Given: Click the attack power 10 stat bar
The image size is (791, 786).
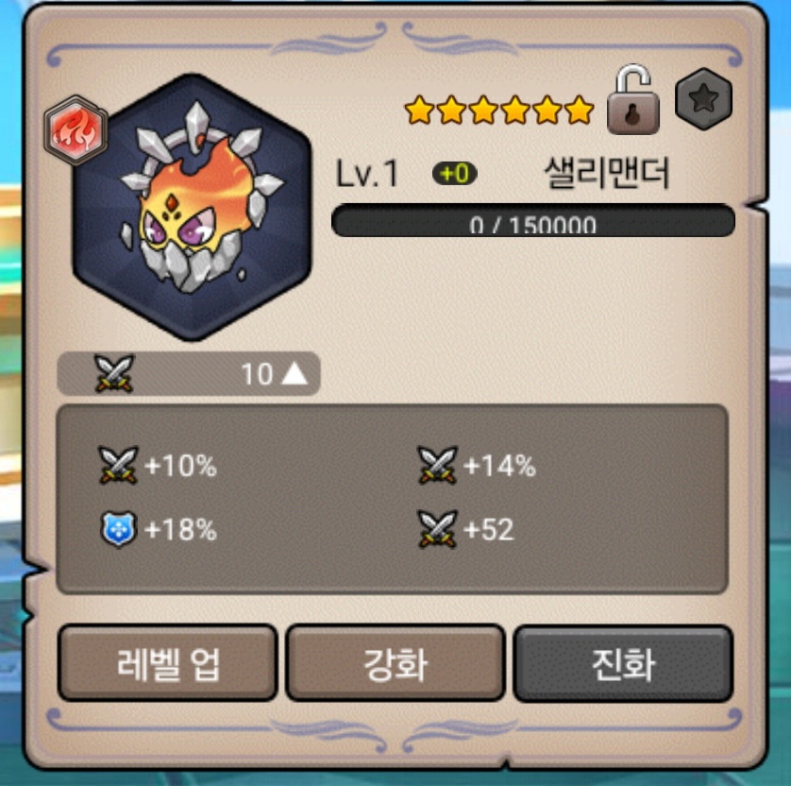Looking at the screenshot, I should pyautogui.click(x=189, y=373).
